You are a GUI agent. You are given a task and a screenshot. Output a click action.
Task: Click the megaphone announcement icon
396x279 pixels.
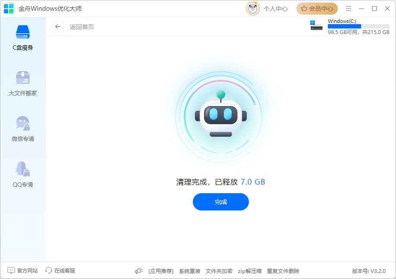click(138, 271)
